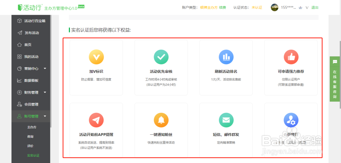Click the 实名认证后您将获得以下权益 heading
This screenshot has height=163, width=341.
click(101, 30)
